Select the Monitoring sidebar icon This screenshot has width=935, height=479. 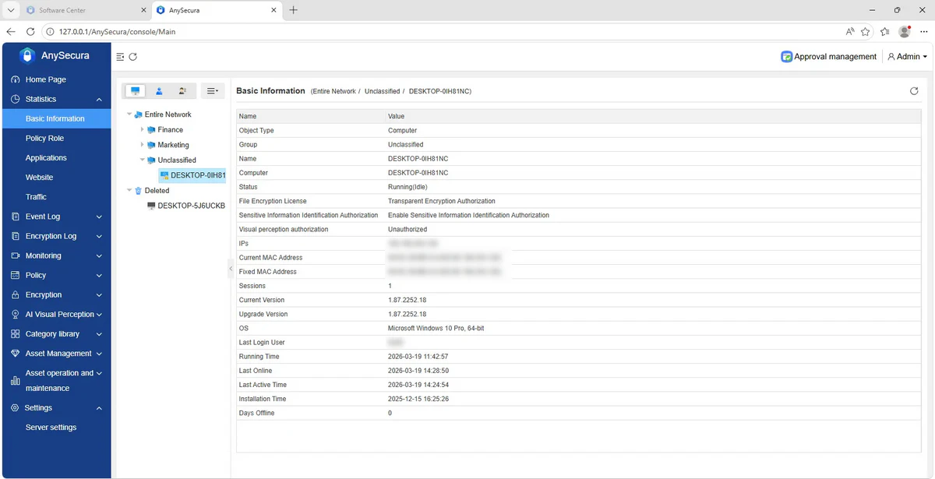point(16,255)
